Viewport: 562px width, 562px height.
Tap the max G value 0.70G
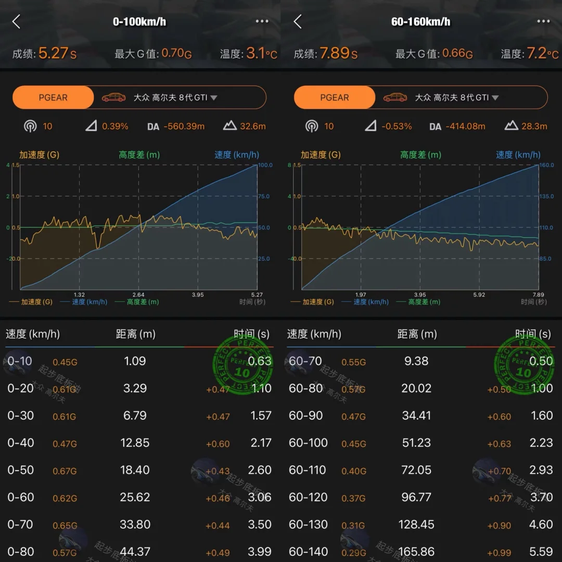[177, 54]
